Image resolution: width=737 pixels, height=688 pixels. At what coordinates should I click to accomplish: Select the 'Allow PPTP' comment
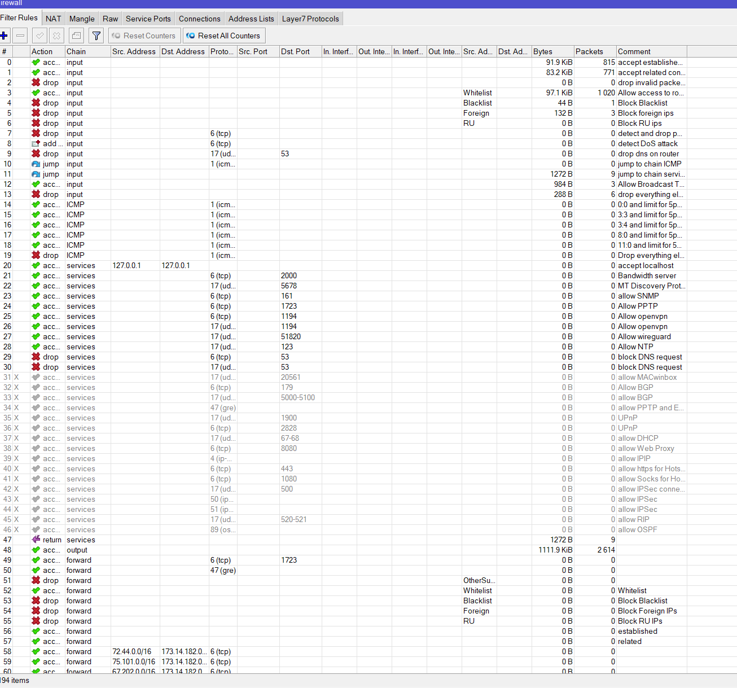[638, 306]
